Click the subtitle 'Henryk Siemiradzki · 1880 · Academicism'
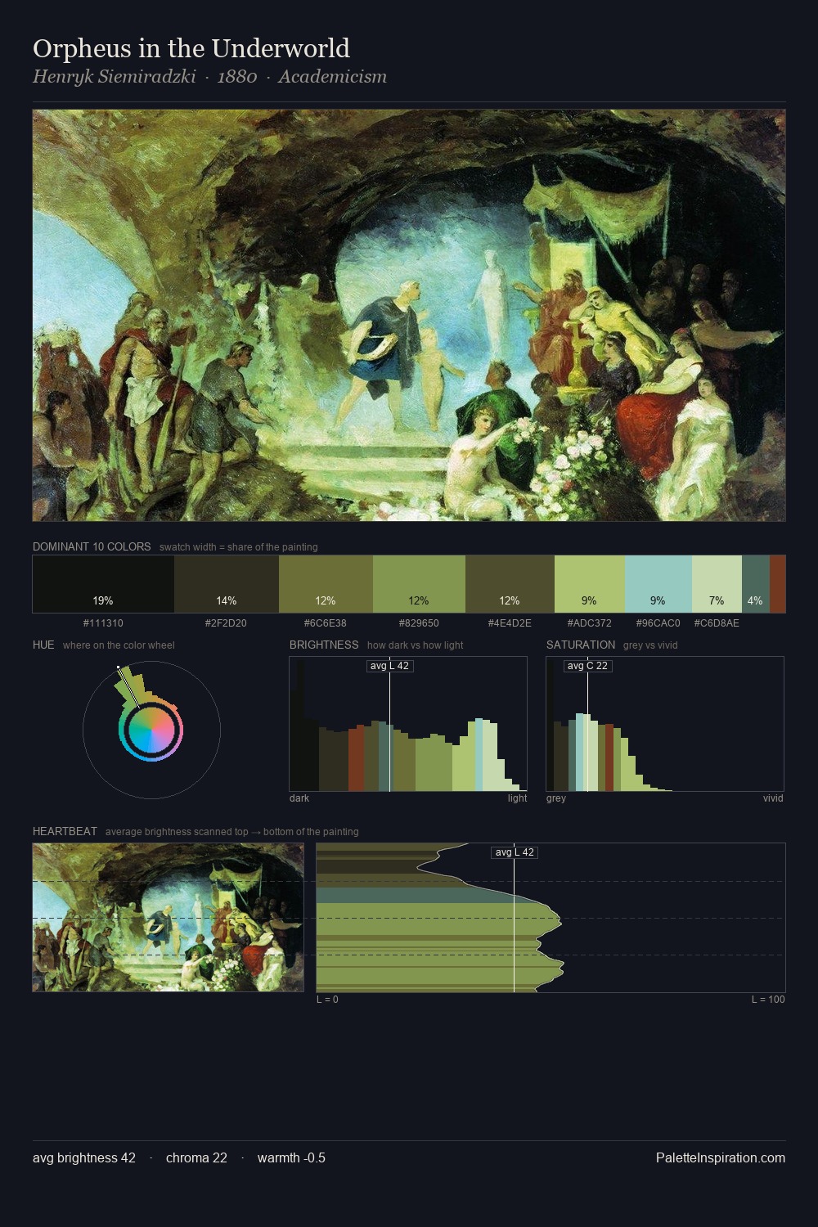Image resolution: width=818 pixels, height=1227 pixels. coord(209,77)
